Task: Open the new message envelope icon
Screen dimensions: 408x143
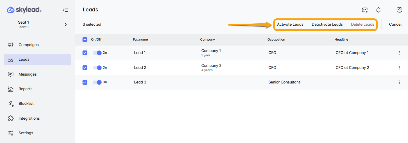Action: [365, 10]
